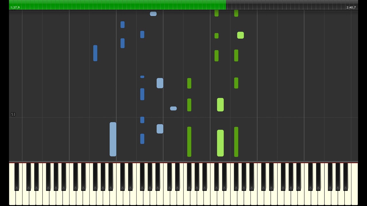The width and height of the screenshot is (367, 206).
Task: Click the current playback position where green meets gray
Action: tap(226, 5)
